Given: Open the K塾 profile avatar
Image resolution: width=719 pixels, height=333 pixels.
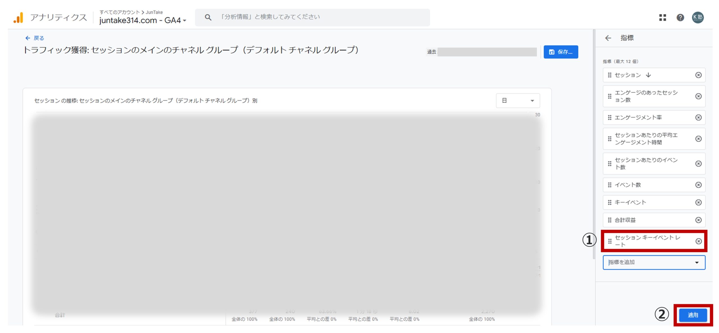Looking at the screenshot, I should (x=698, y=18).
